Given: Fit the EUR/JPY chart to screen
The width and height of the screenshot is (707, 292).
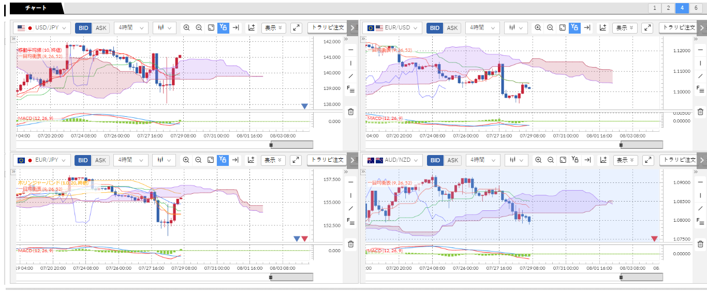Looking at the screenshot, I should 211,160.
